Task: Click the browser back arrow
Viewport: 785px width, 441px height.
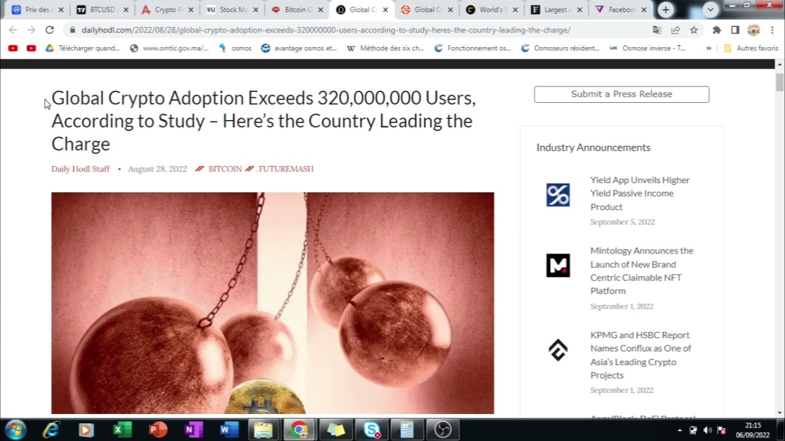Action: point(13,30)
